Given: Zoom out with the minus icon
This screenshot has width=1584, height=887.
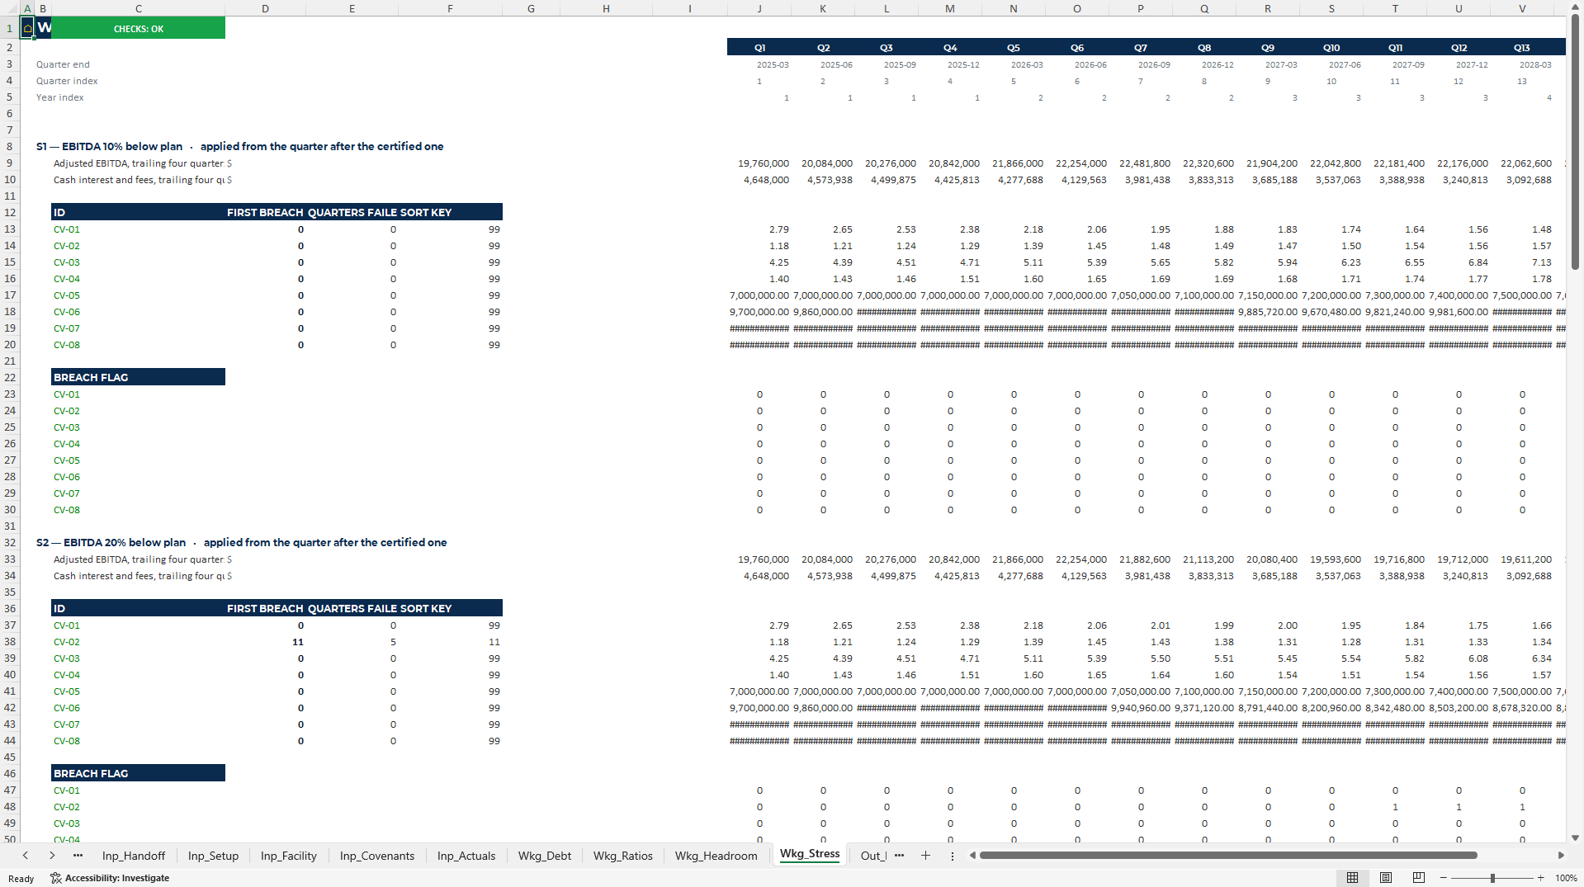Looking at the screenshot, I should pyautogui.click(x=1444, y=878).
